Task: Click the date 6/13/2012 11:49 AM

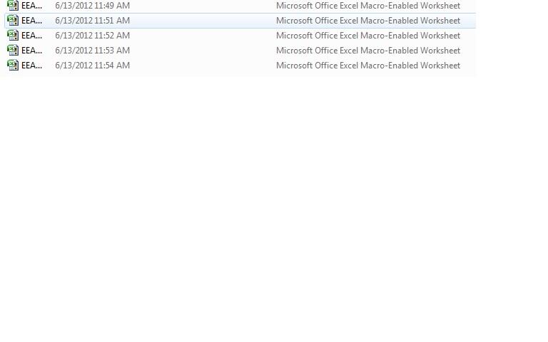Action: [x=92, y=6]
